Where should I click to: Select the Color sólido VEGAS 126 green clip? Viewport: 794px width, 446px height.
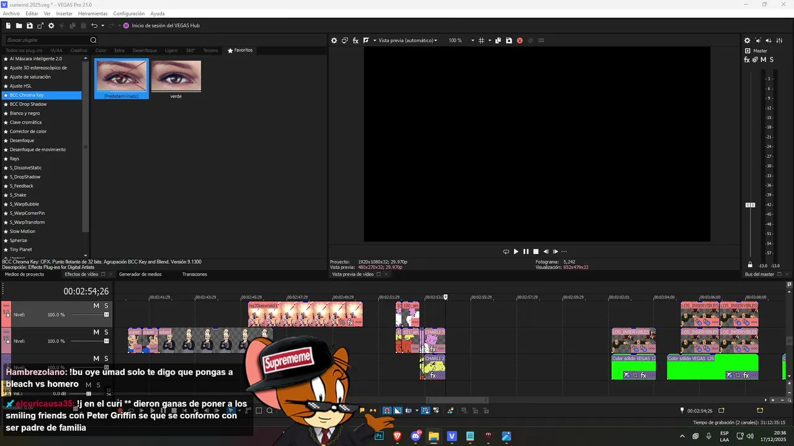[712, 367]
